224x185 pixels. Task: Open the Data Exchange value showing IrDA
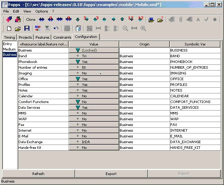pos(94,142)
